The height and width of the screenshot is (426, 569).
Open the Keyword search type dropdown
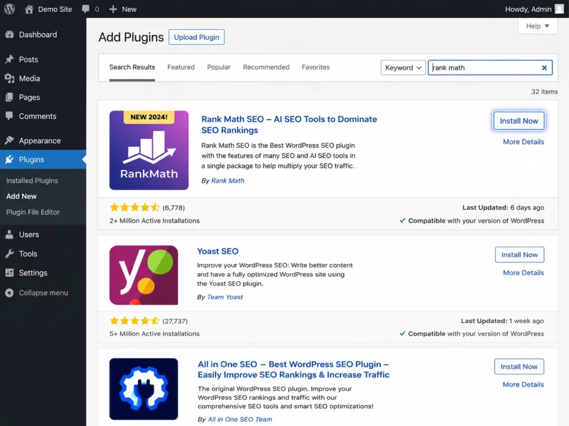click(x=403, y=68)
